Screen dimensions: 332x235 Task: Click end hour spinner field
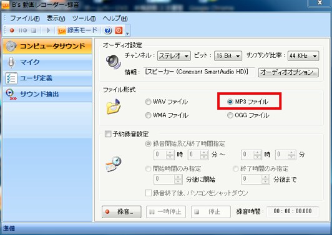(x=251, y=155)
